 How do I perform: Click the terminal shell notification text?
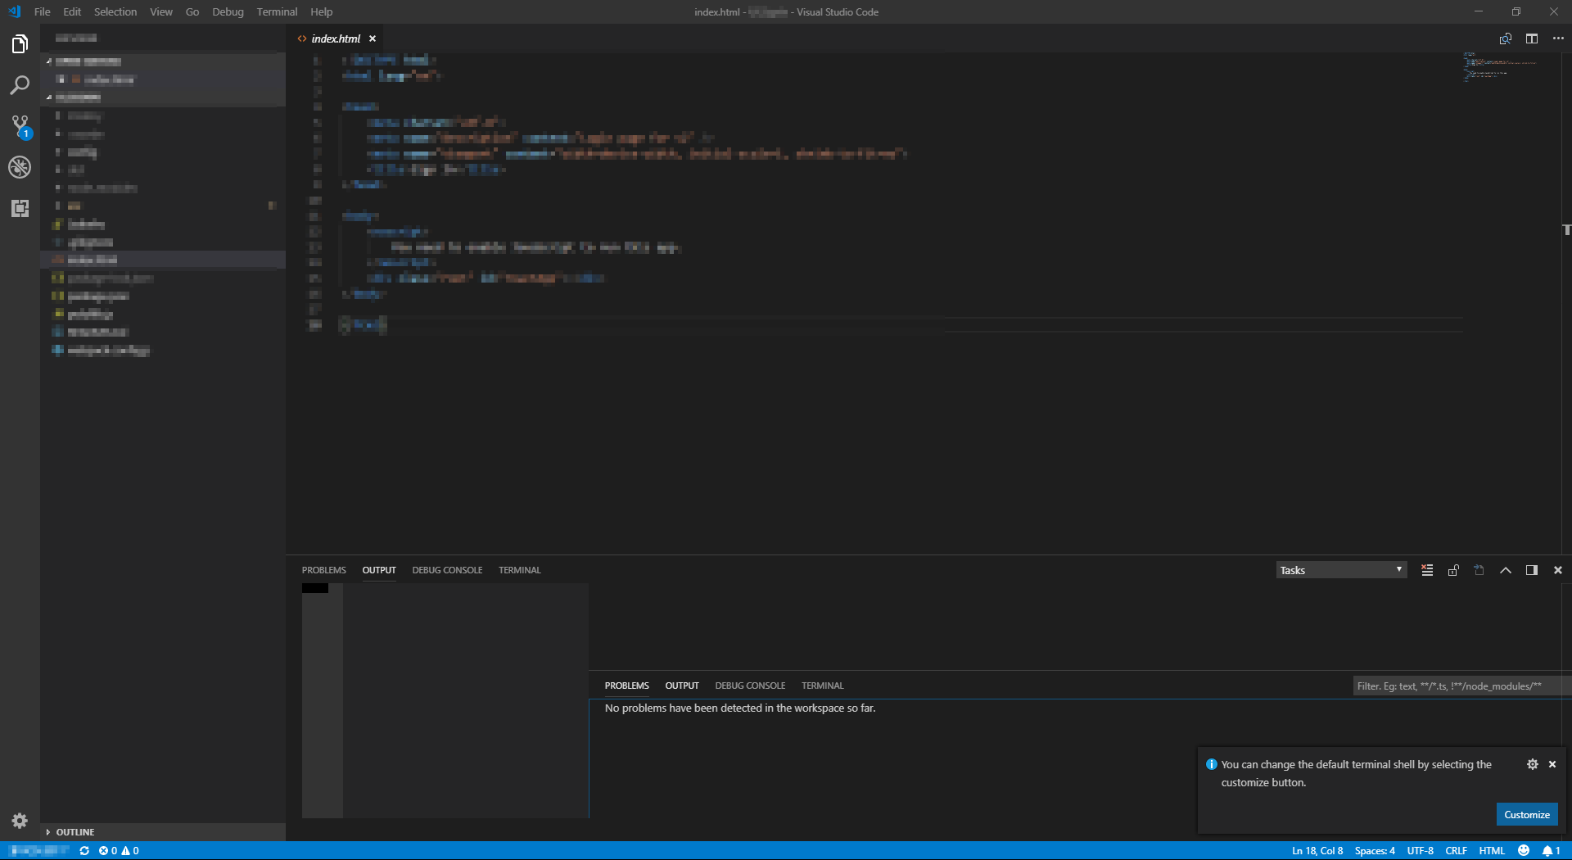1357,773
